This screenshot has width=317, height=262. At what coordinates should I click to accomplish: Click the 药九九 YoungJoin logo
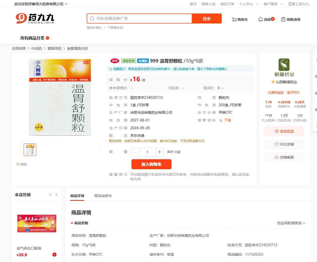pos(35,18)
